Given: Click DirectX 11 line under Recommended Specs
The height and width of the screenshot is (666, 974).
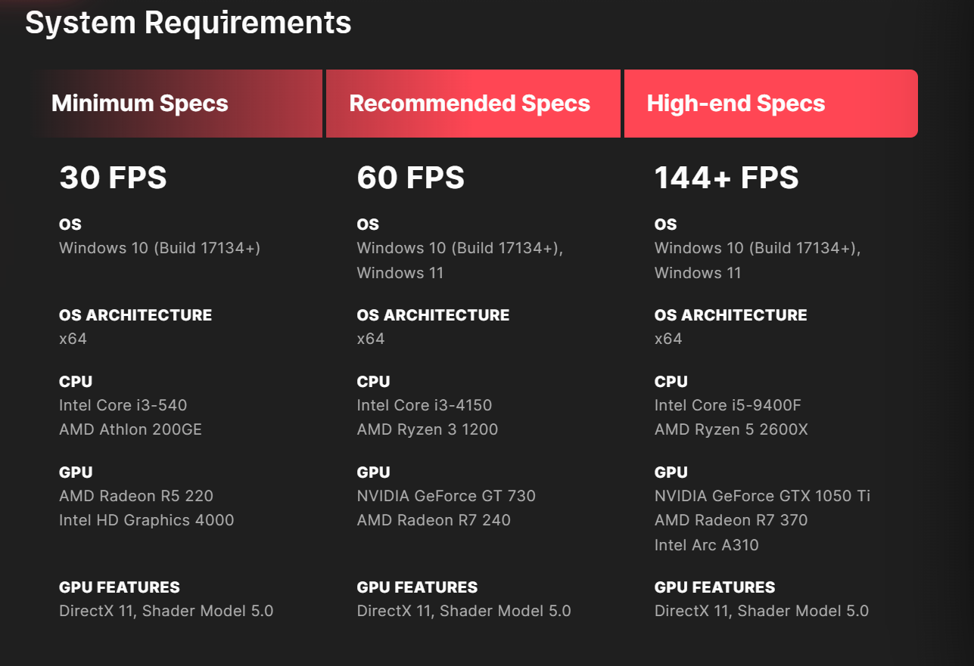Looking at the screenshot, I should [x=464, y=611].
